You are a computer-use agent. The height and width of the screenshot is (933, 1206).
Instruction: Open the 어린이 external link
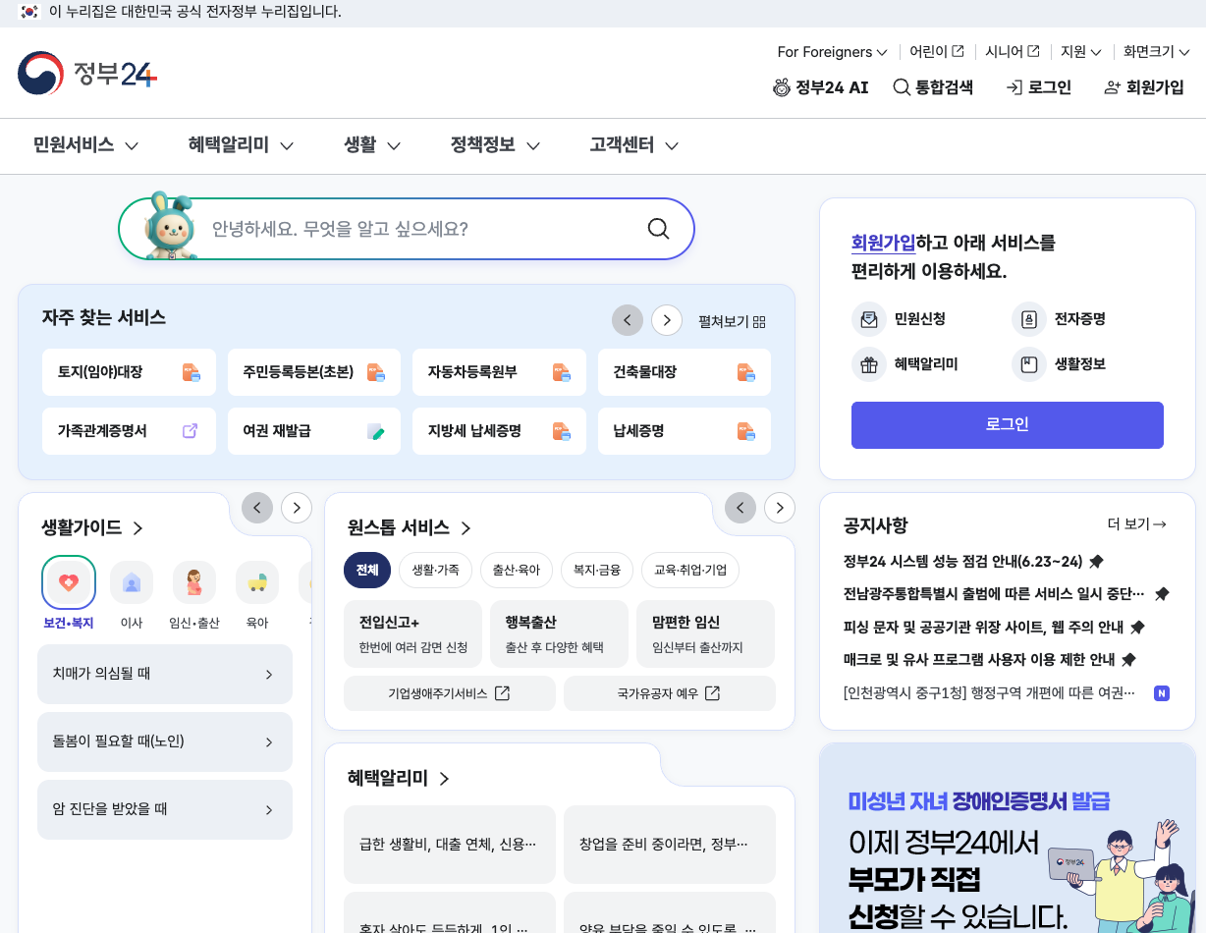tap(936, 52)
